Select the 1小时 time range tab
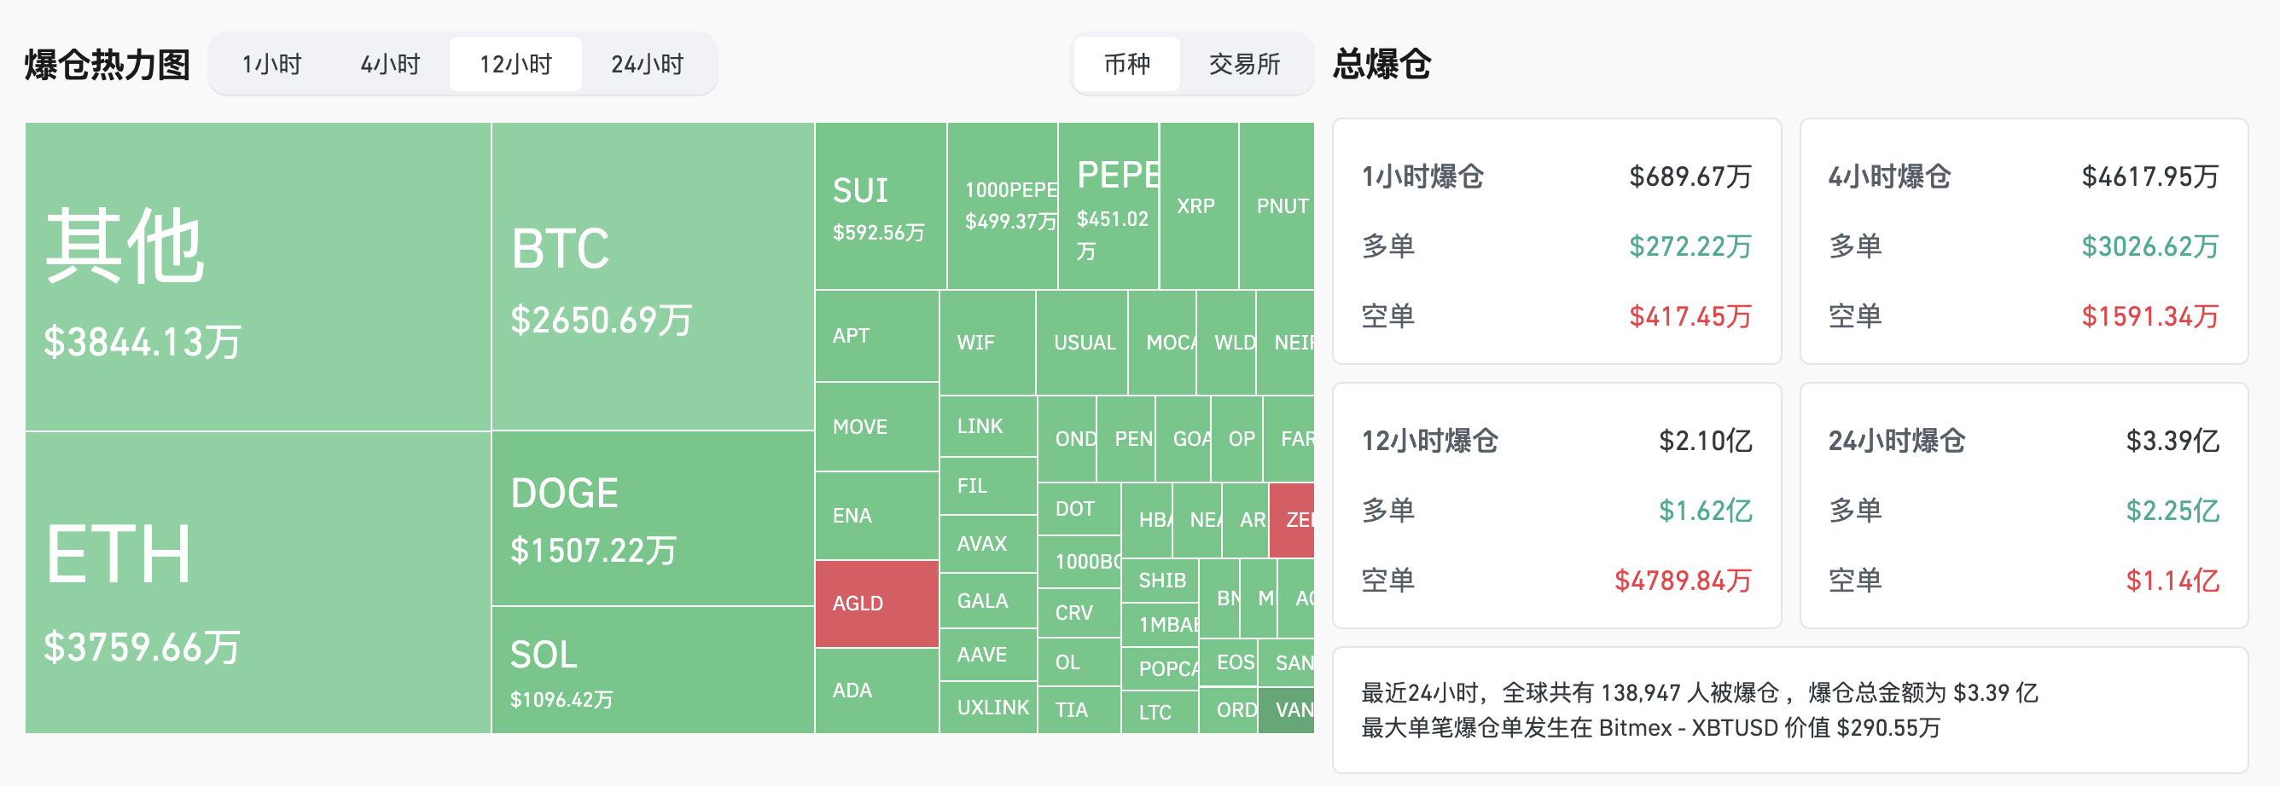Screen dimensions: 2280x786 pyautogui.click(x=271, y=64)
